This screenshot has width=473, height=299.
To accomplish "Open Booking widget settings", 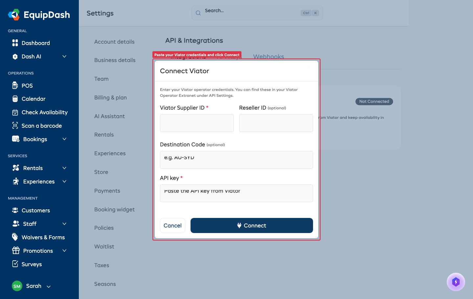I will pos(114,209).
